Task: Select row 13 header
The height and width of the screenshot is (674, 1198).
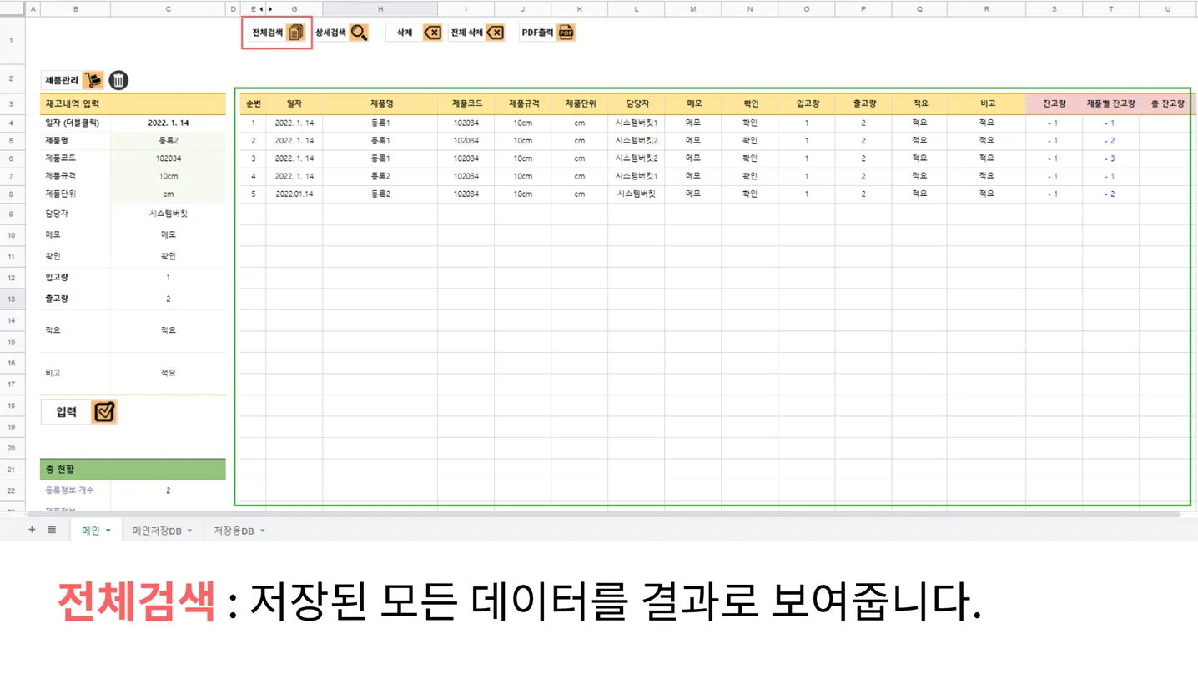Action: click(x=12, y=299)
